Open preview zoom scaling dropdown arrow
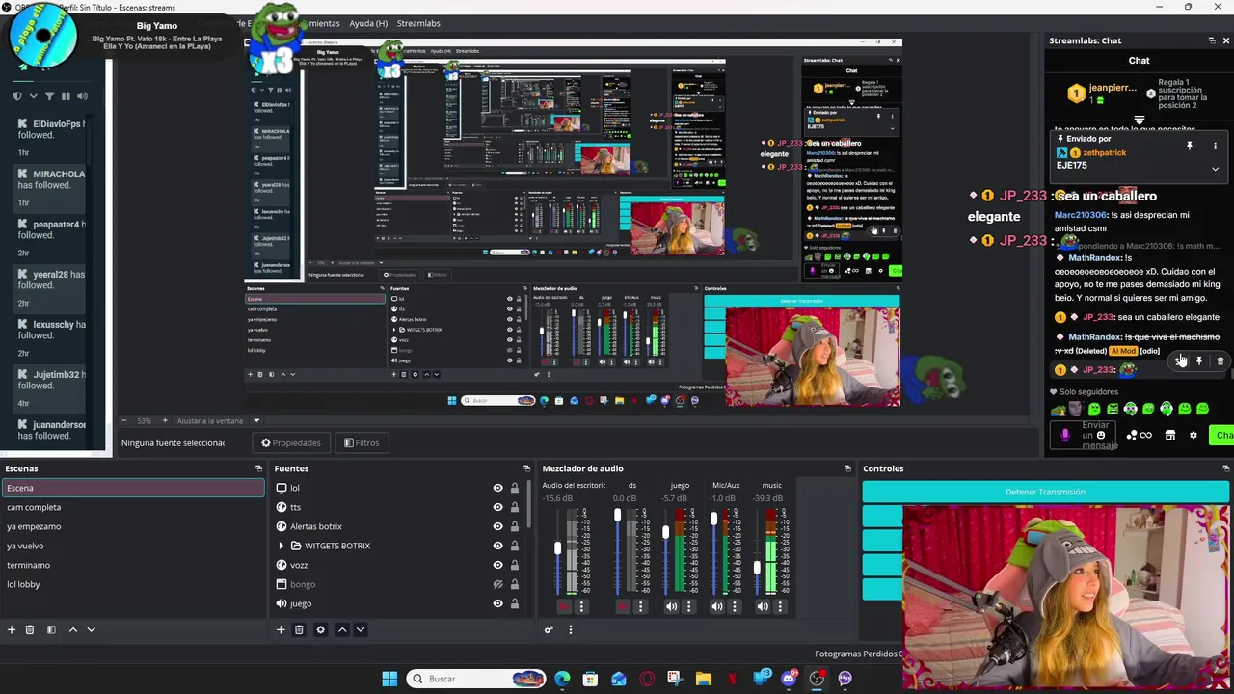Screen dimensions: 1234x694 (x=255, y=420)
